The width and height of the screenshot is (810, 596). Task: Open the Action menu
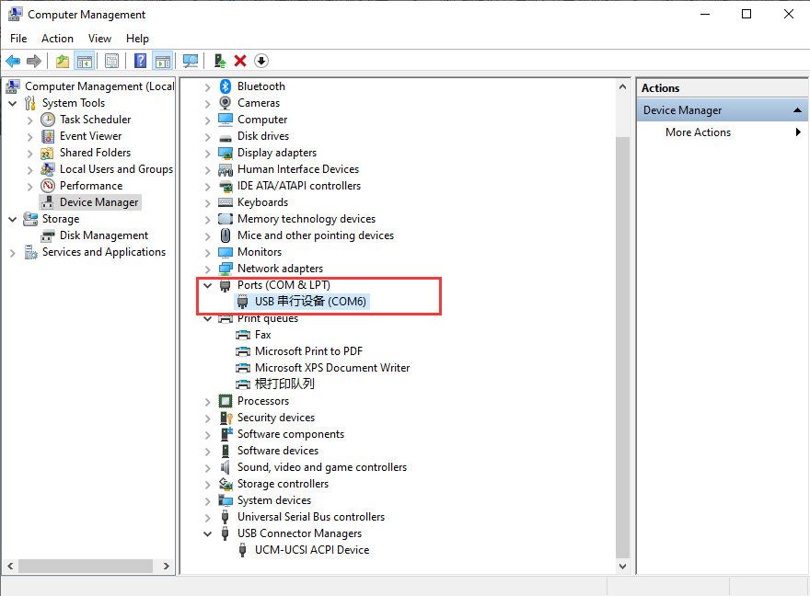(57, 39)
